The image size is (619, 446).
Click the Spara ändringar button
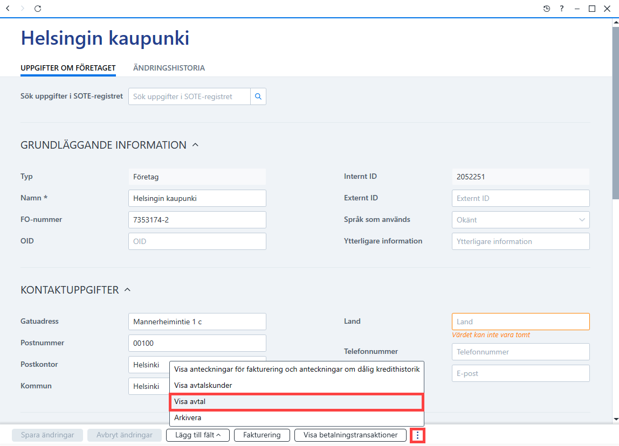click(47, 435)
